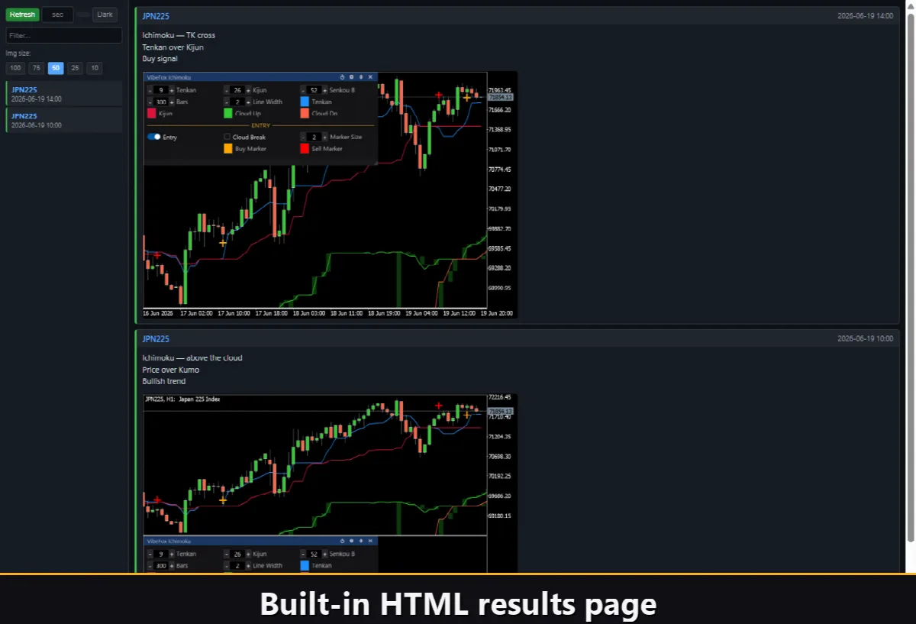Viewport: 916px width, 624px height.
Task: Click the pin icon in top Ichimoku panel header
Action: [361, 77]
